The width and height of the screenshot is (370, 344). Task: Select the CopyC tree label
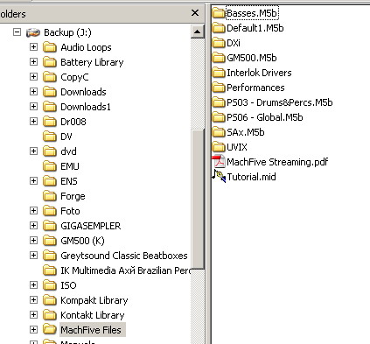74,77
